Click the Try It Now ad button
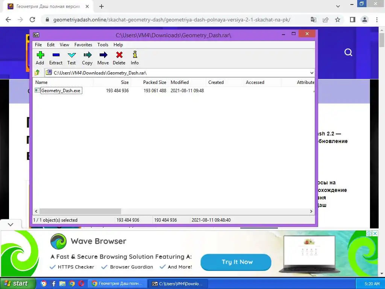This screenshot has height=289, width=385. point(236,262)
